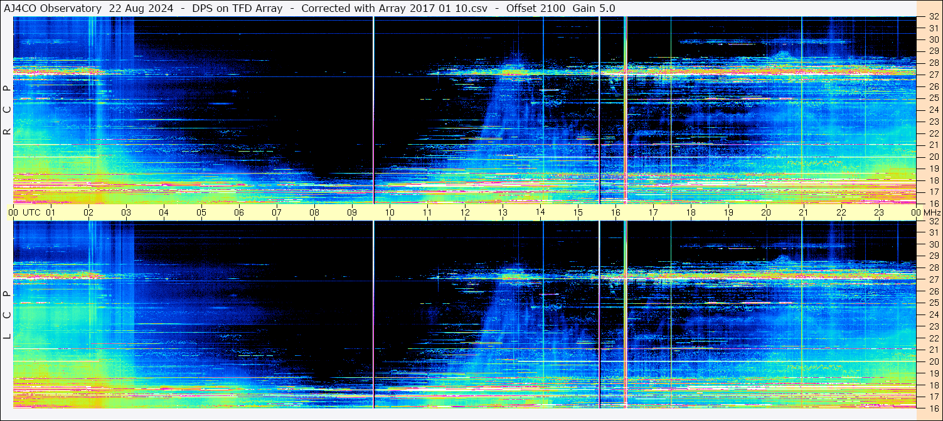Click hour 08 on the UTC time axis

coord(314,212)
